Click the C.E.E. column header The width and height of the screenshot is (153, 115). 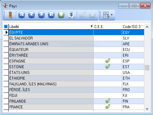[108, 27]
